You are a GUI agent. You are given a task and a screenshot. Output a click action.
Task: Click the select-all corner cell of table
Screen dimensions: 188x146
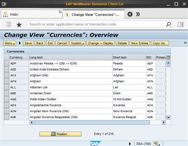tap(6, 58)
